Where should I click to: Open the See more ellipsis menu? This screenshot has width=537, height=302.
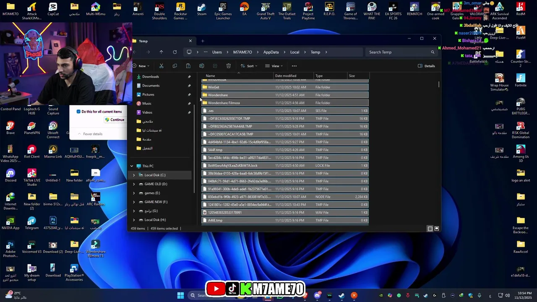pyautogui.click(x=294, y=66)
